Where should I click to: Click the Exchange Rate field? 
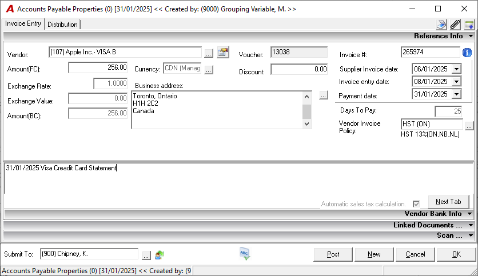(x=110, y=83)
